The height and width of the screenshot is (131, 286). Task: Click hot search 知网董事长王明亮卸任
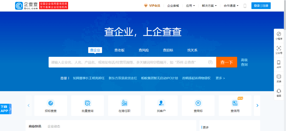[89, 78]
